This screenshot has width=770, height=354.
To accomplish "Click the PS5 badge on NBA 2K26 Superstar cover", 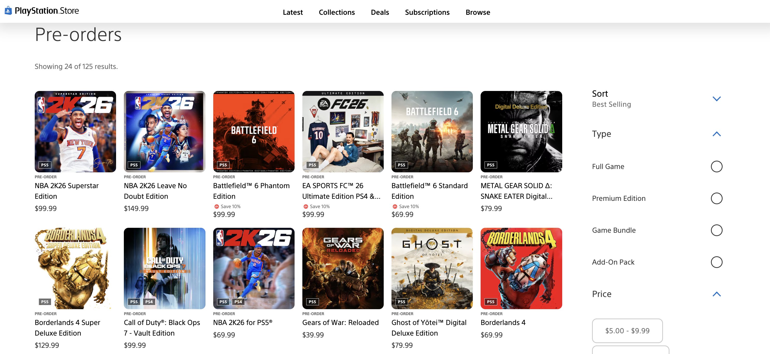I will (45, 165).
